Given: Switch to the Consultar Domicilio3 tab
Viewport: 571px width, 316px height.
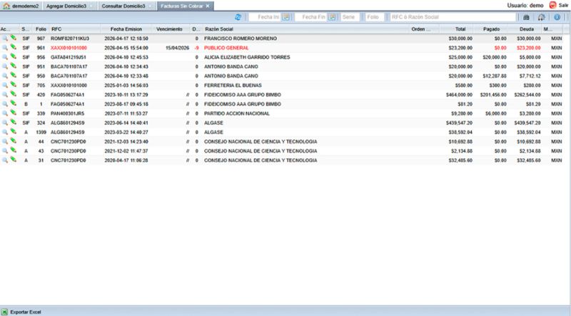Looking at the screenshot, I should click(x=125, y=6).
